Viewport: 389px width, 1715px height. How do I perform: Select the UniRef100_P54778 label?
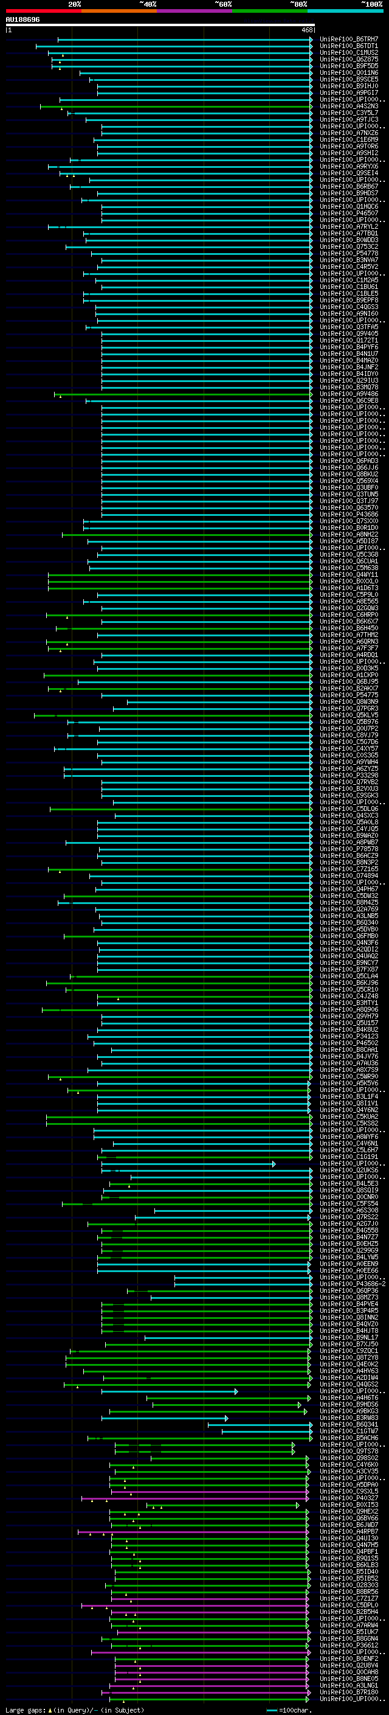[x=349, y=253]
